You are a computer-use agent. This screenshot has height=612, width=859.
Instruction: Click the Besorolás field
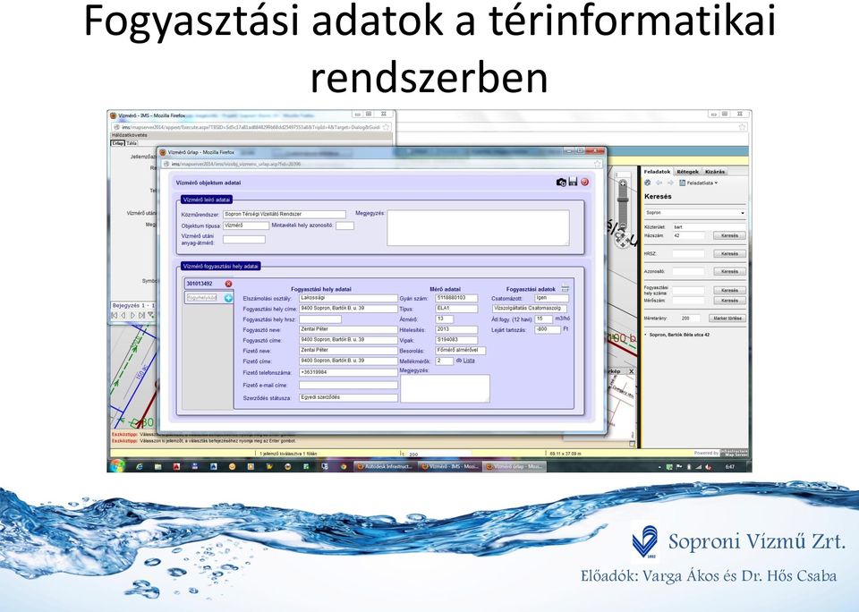point(461,351)
